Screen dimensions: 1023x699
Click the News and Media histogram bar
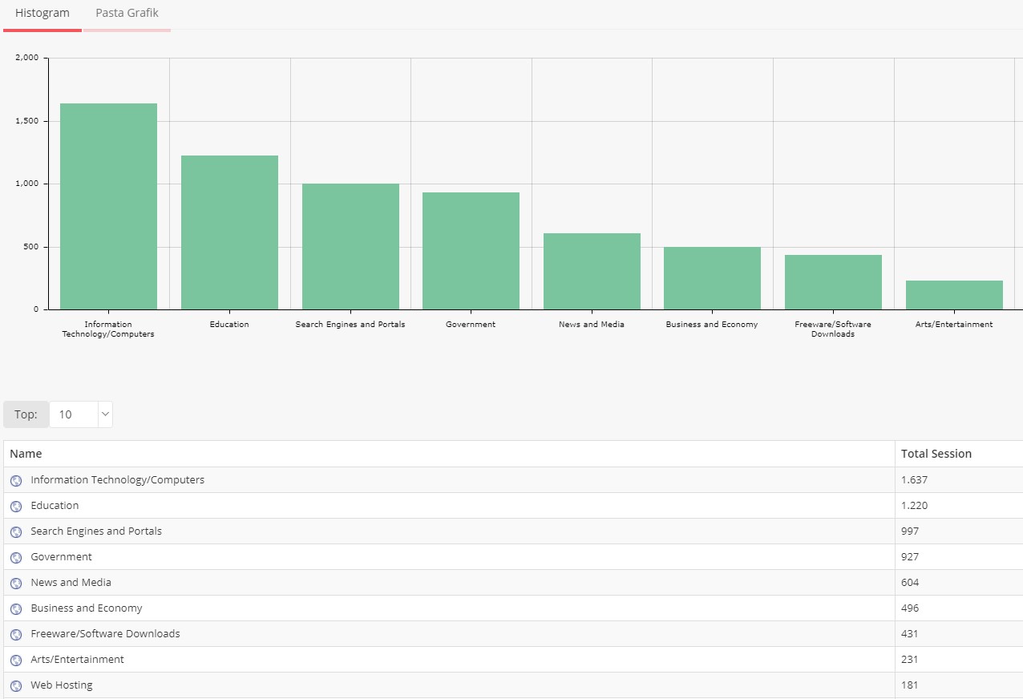592,272
